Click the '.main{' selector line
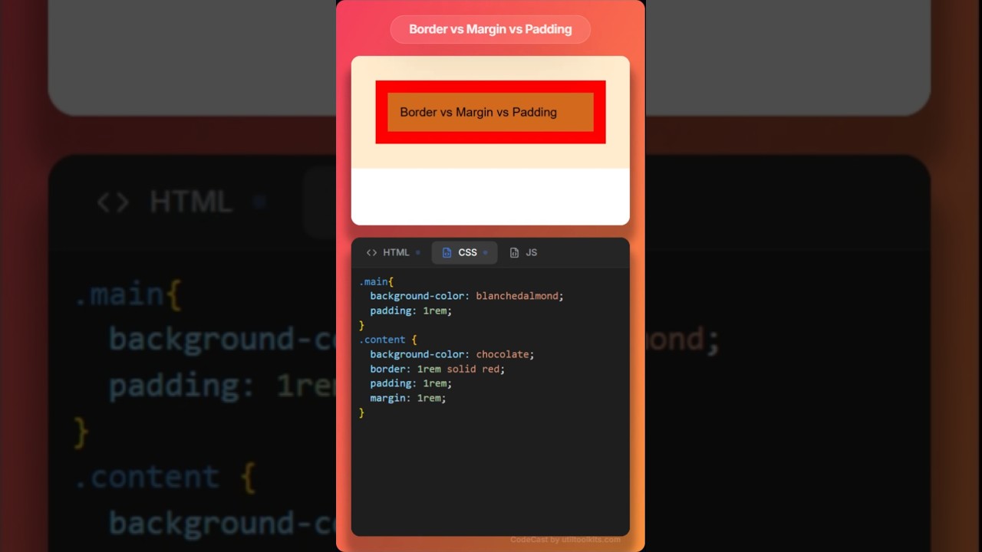This screenshot has width=982, height=552. (376, 281)
